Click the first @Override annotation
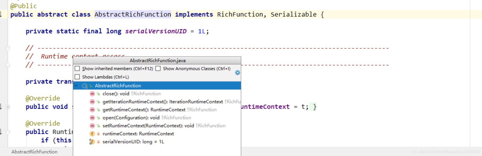 tap(43, 98)
